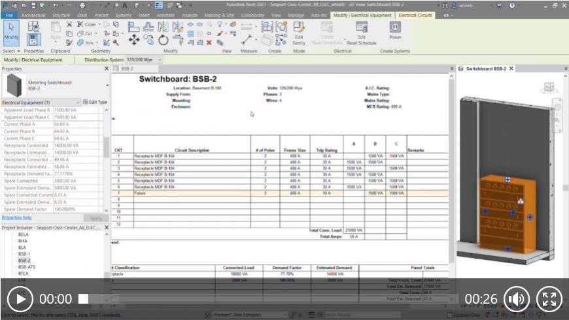Click the Cut geometry tool

pos(85,33)
